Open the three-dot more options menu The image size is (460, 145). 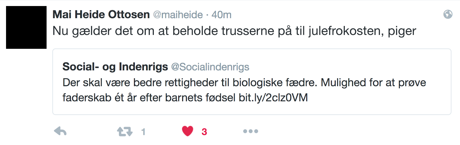(x=250, y=131)
